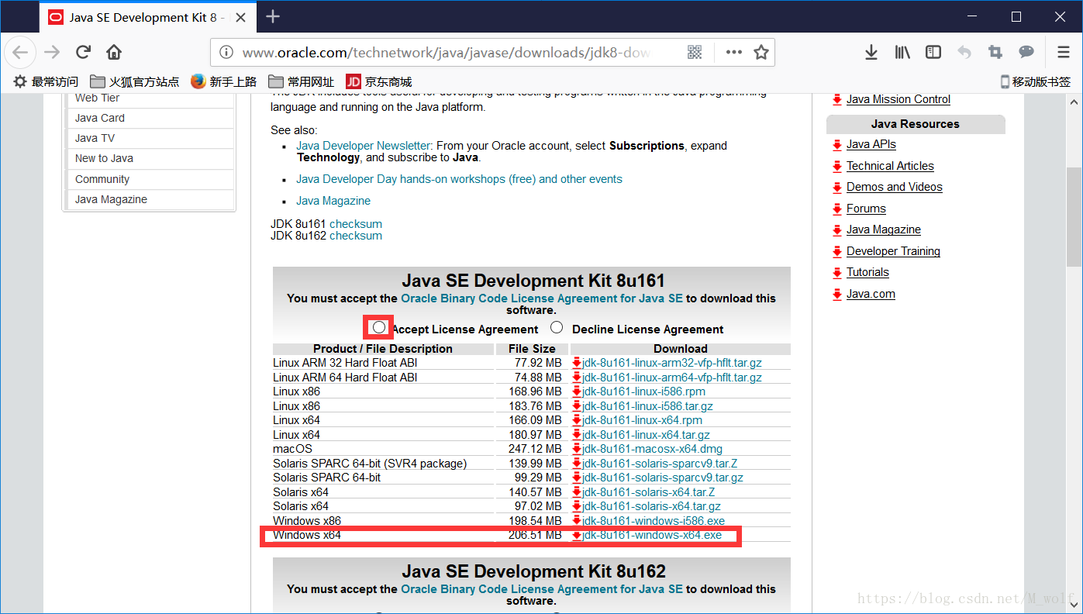Bookmark this page with the star icon
Screen dimensions: 1083x614
[761, 52]
